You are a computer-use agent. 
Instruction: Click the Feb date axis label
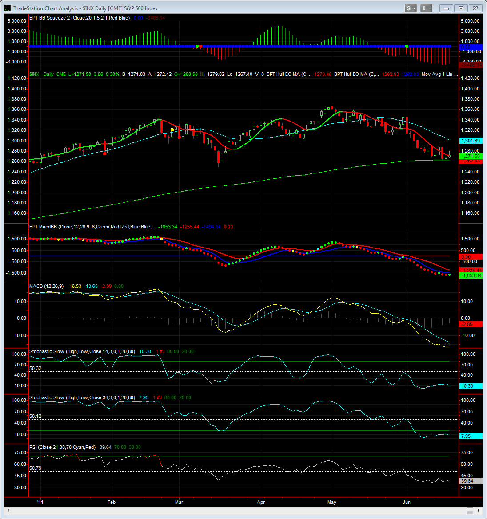click(x=112, y=502)
